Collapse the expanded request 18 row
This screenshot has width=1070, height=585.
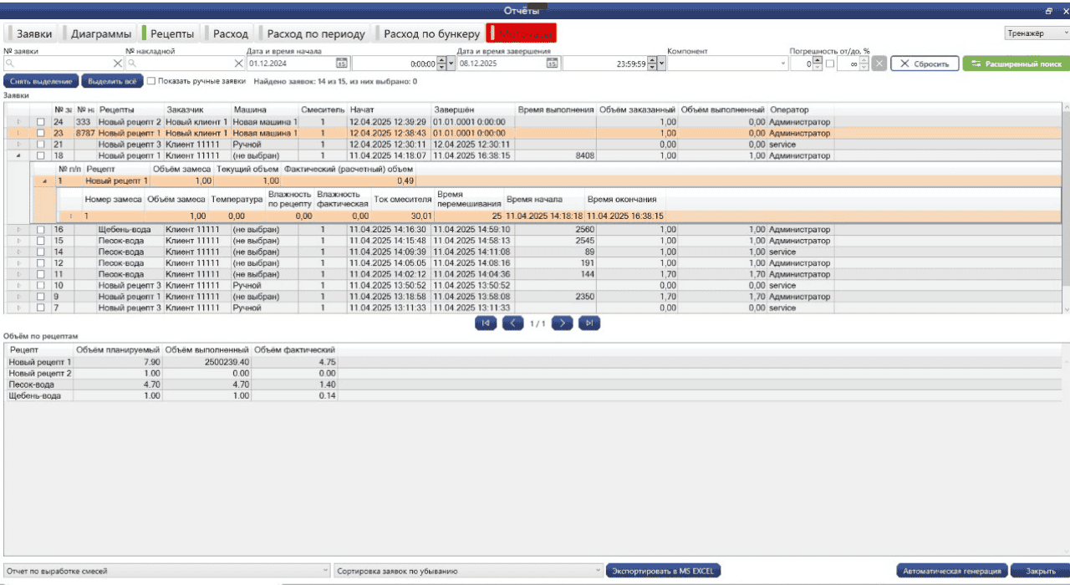(x=18, y=155)
